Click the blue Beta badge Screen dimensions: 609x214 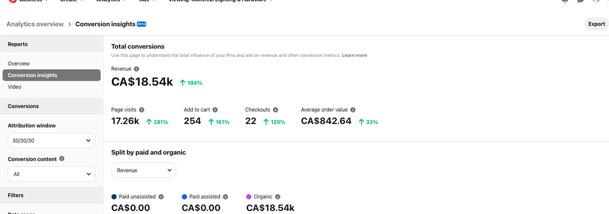[142, 24]
